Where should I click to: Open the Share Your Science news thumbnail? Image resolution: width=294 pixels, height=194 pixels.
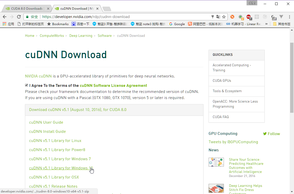[x=216, y=162]
